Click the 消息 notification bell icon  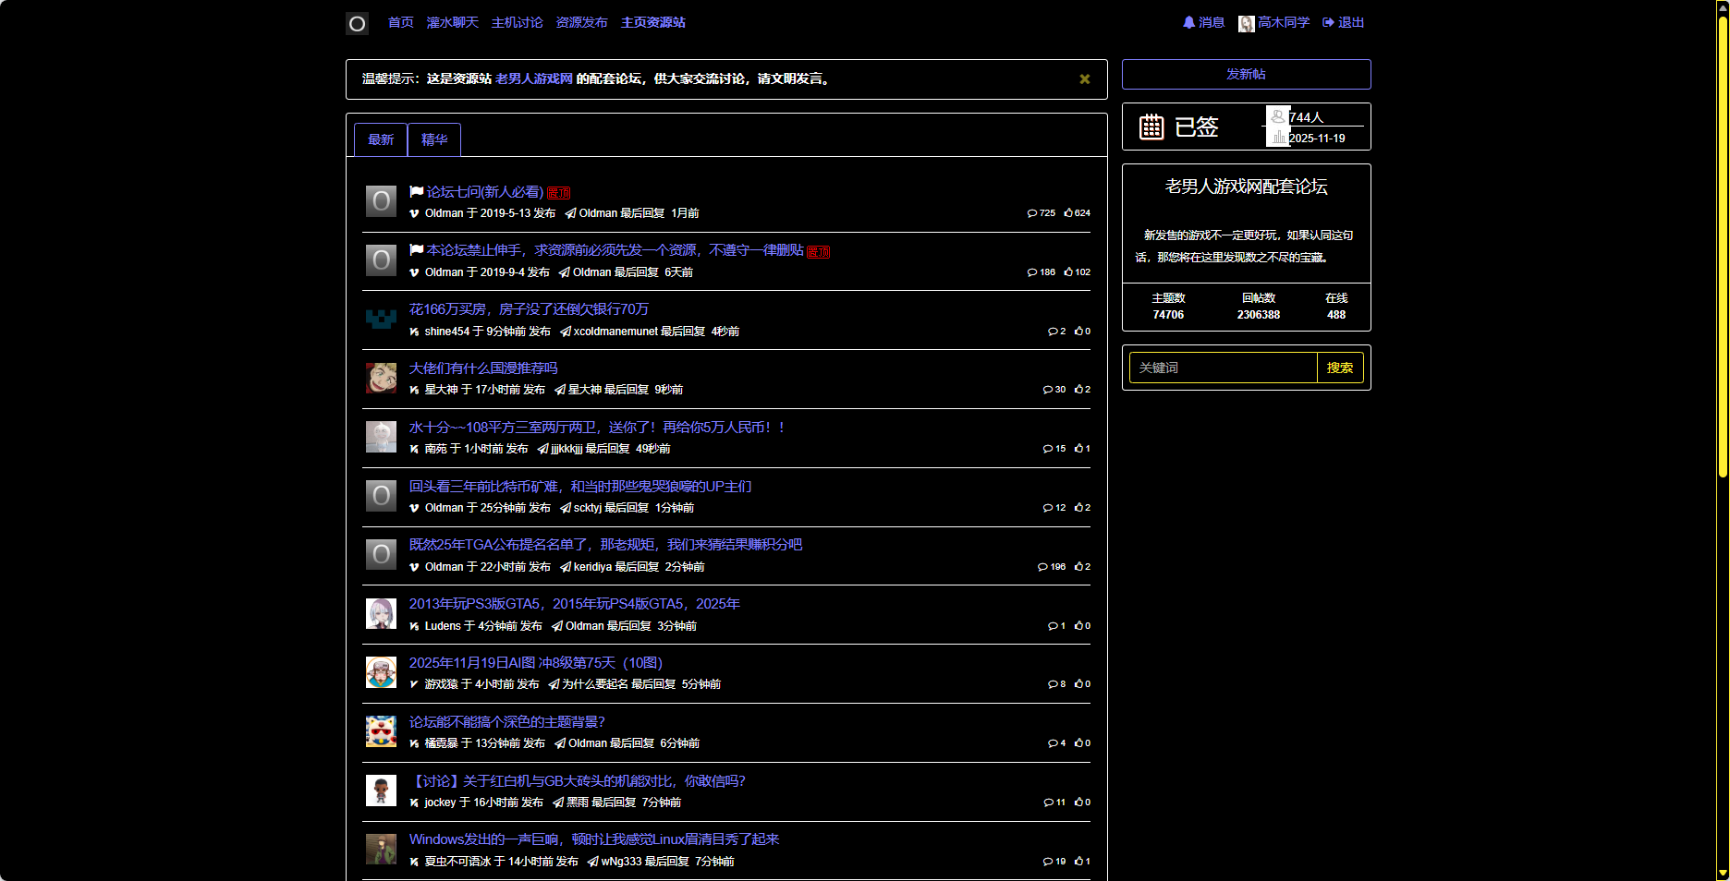1188,21
